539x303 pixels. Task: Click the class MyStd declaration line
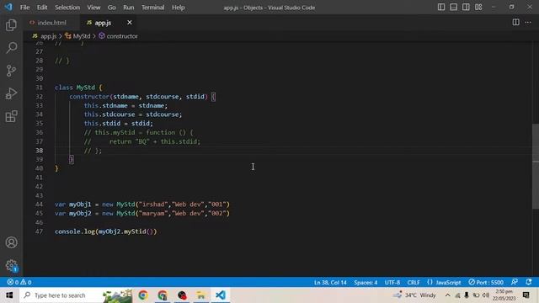[x=78, y=88]
